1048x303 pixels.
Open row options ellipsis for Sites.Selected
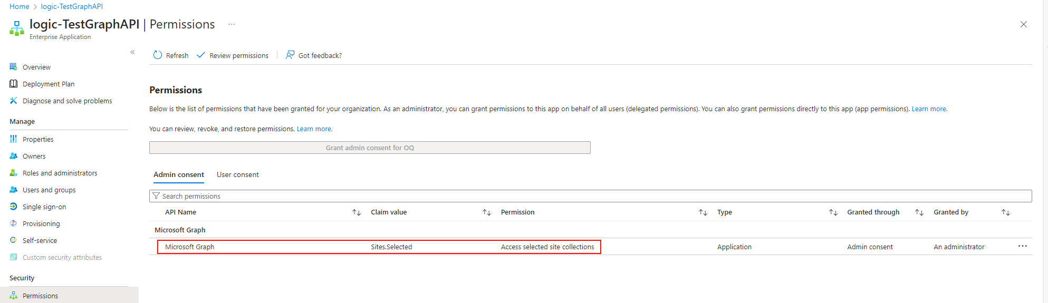tap(1023, 246)
